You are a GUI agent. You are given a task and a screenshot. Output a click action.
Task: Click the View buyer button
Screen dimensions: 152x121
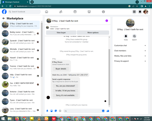(x=61, y=33)
